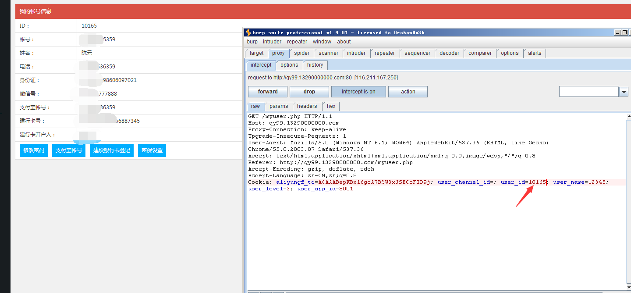Open the intruder tab
The height and width of the screenshot is (293, 631).
356,53
